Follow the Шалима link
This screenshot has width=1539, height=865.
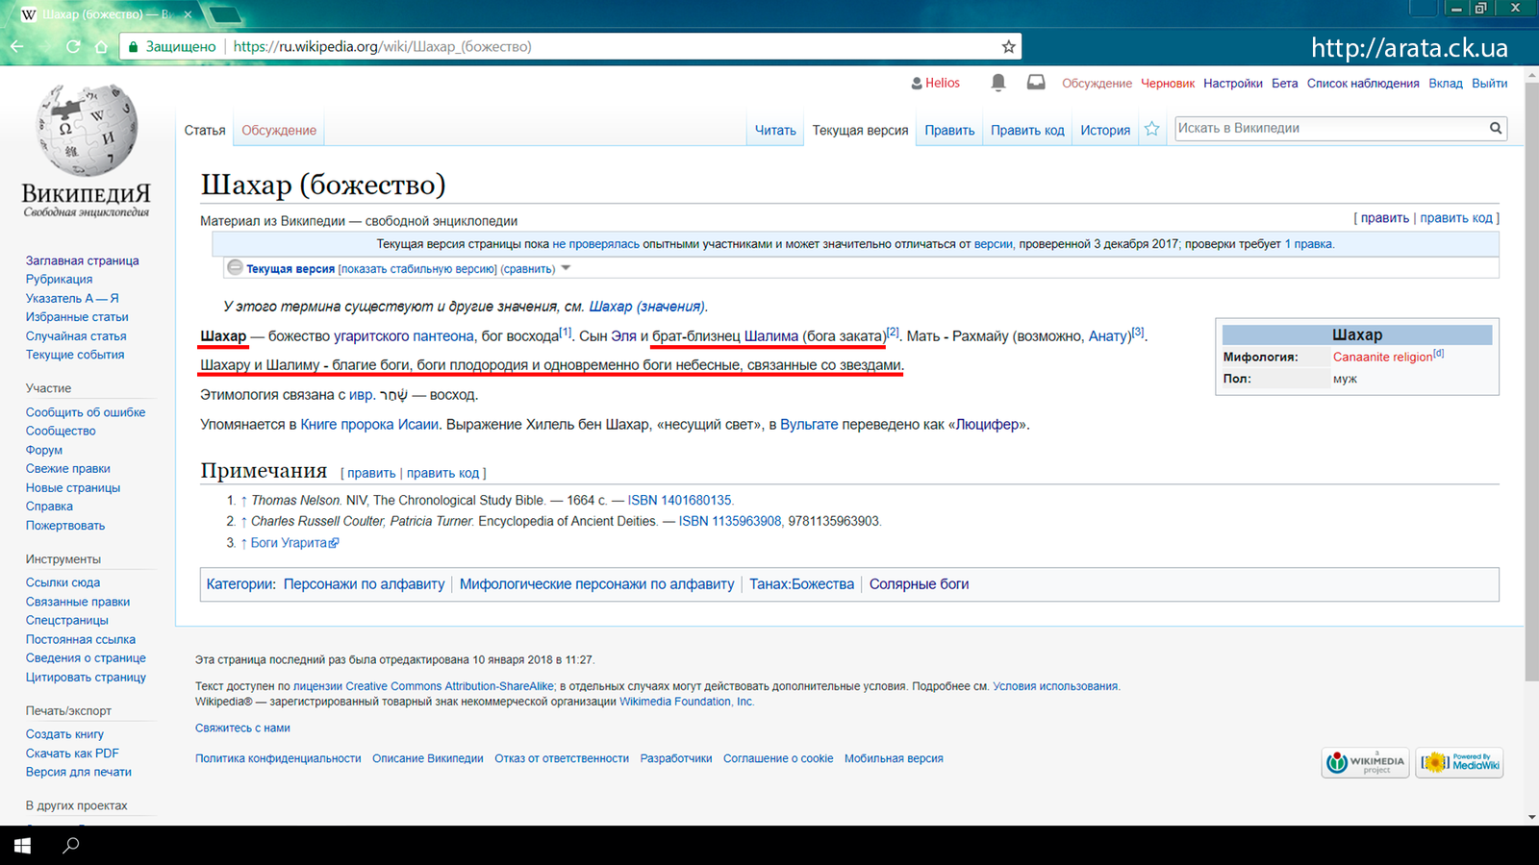[771, 336]
